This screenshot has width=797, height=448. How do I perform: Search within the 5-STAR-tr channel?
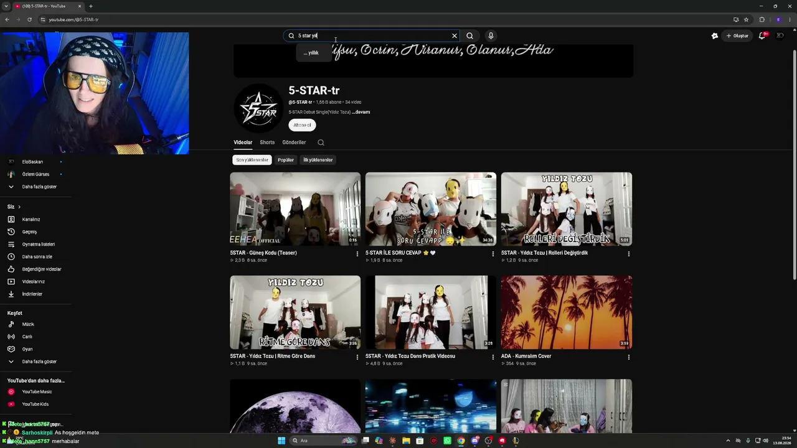coord(321,142)
